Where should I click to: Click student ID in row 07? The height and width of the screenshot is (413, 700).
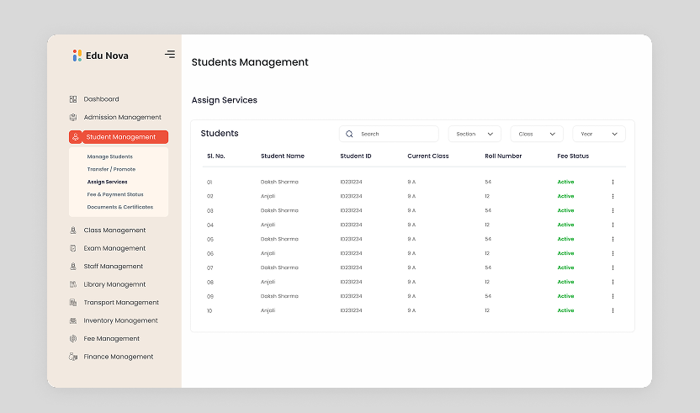pyautogui.click(x=352, y=267)
